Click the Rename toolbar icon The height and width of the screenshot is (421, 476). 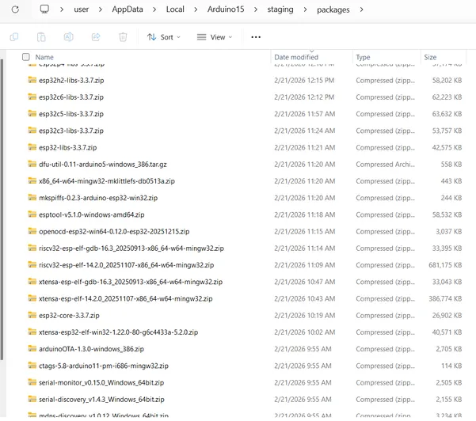[69, 37]
